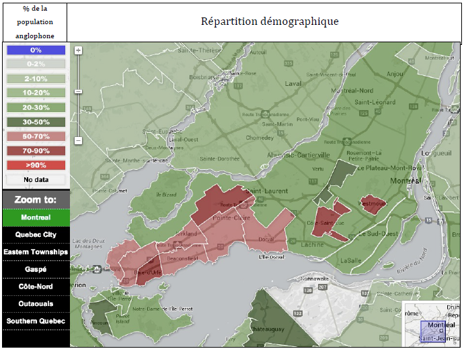This screenshot has height=351, width=464.
Task: Click the red >90% legend swatch
Action: click(x=36, y=165)
